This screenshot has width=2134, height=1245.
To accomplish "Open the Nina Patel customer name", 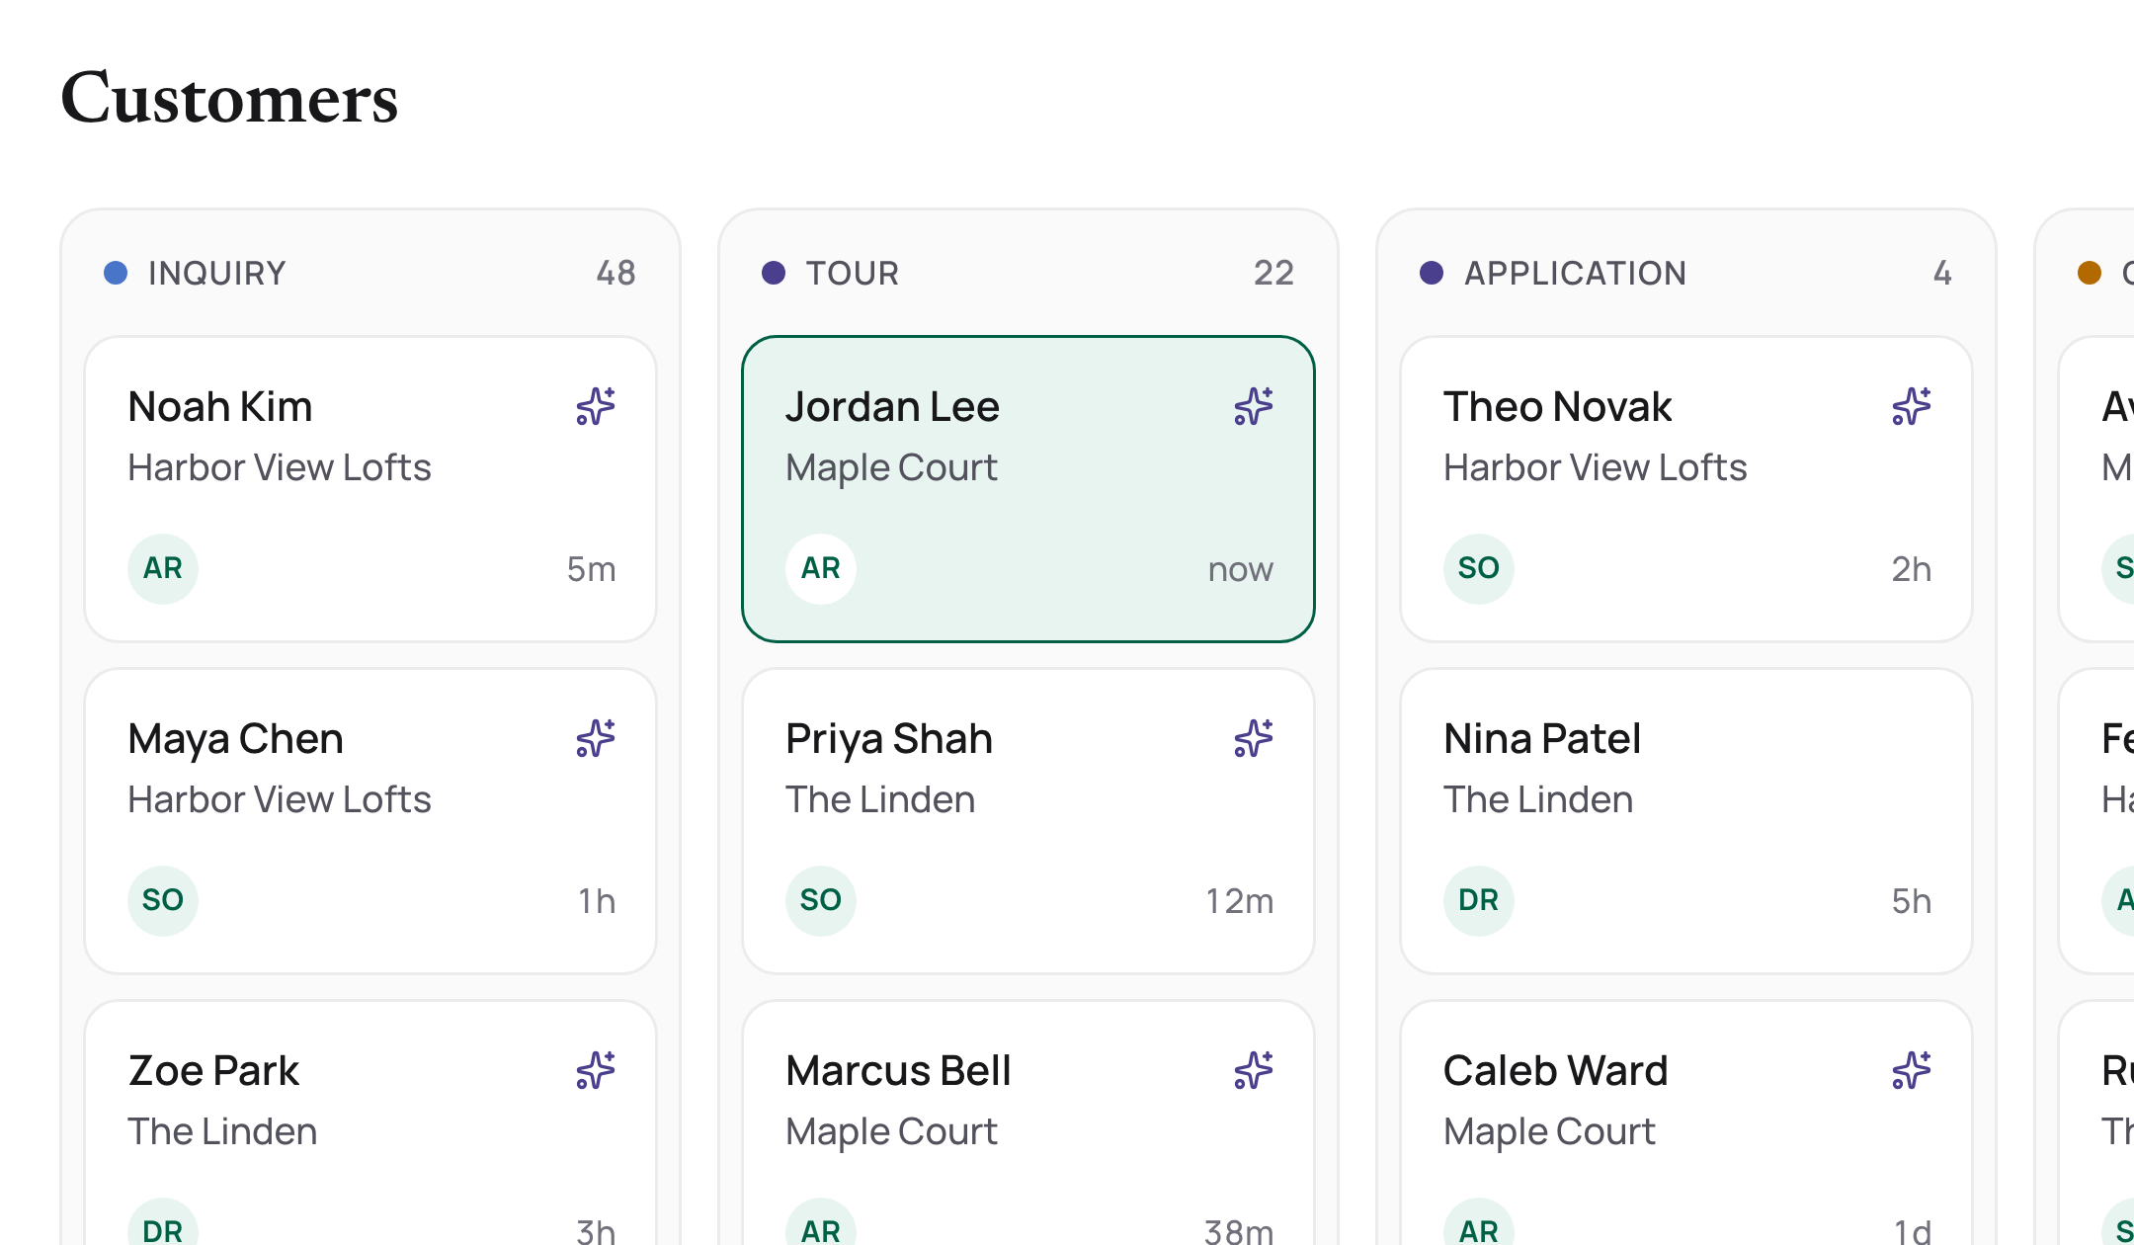I will click(x=1542, y=739).
